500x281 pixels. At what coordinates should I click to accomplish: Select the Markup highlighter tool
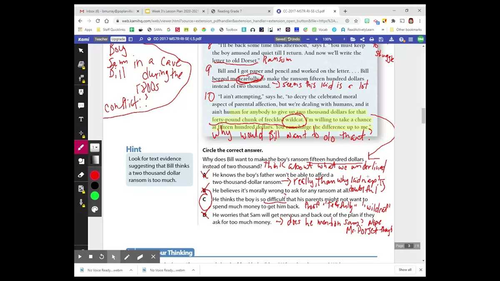click(x=81, y=92)
